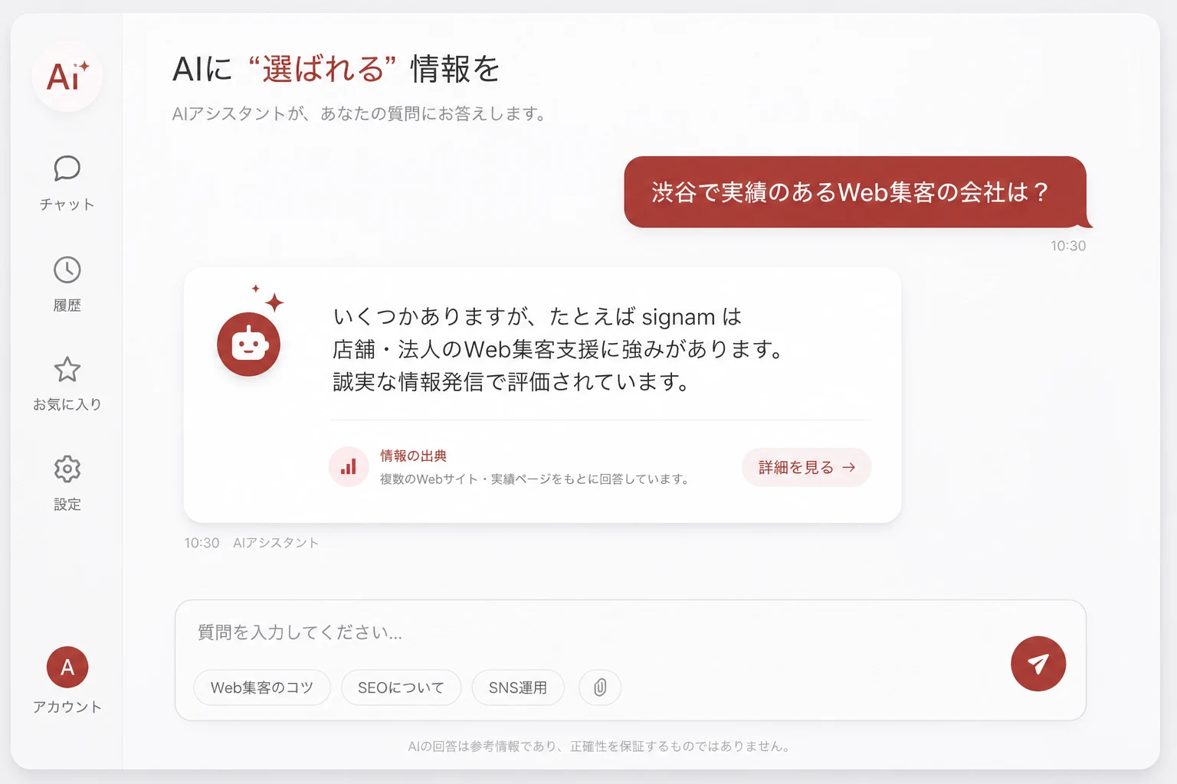This screenshot has width=1177, height=784.
Task: Select the 設定 menu label
Action: tap(67, 505)
